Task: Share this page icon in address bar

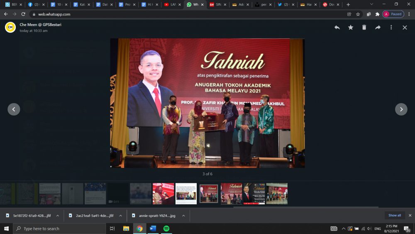Action: point(349,14)
